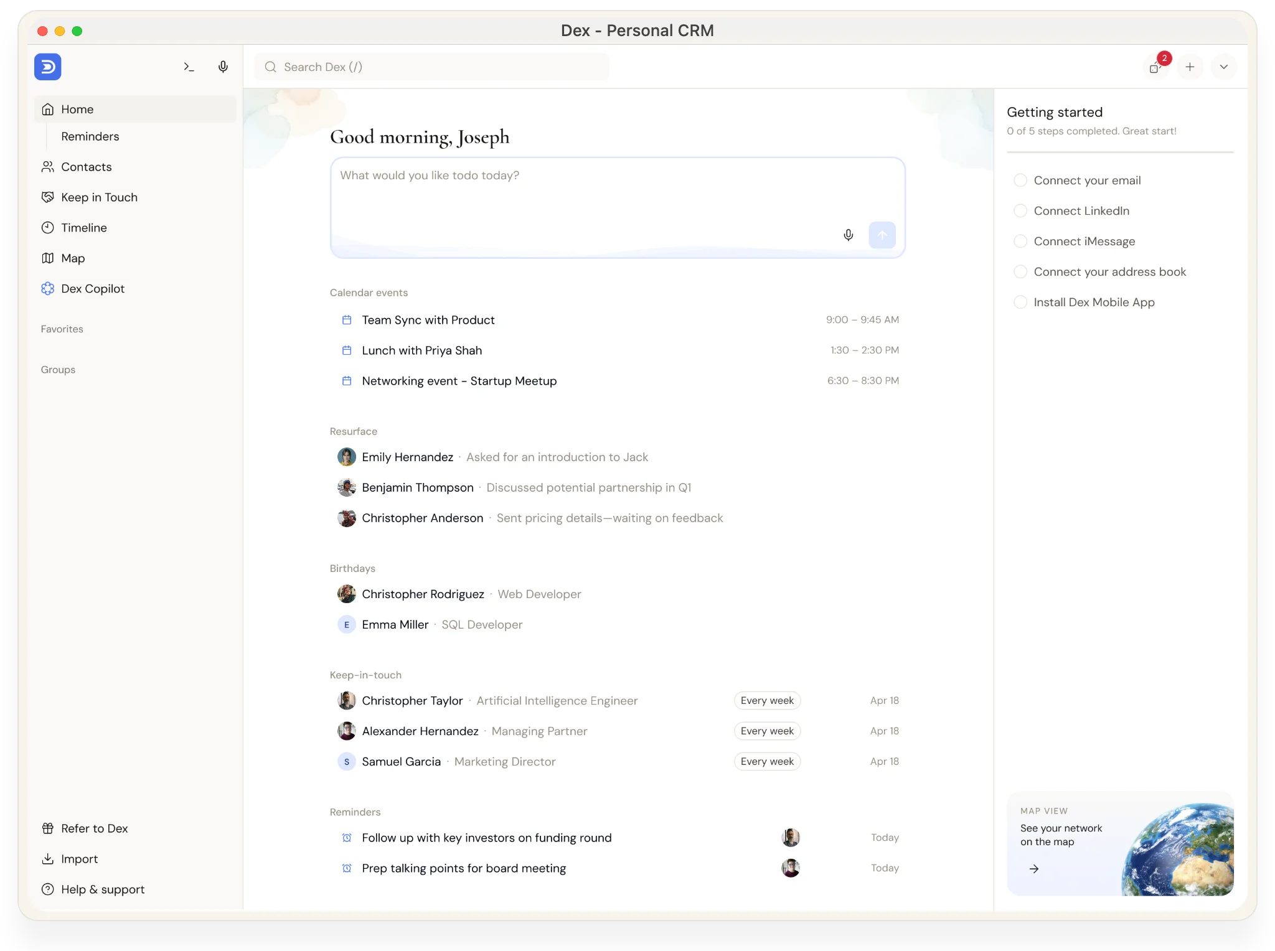Click alarm icon beside Prep talking points

coord(347,868)
